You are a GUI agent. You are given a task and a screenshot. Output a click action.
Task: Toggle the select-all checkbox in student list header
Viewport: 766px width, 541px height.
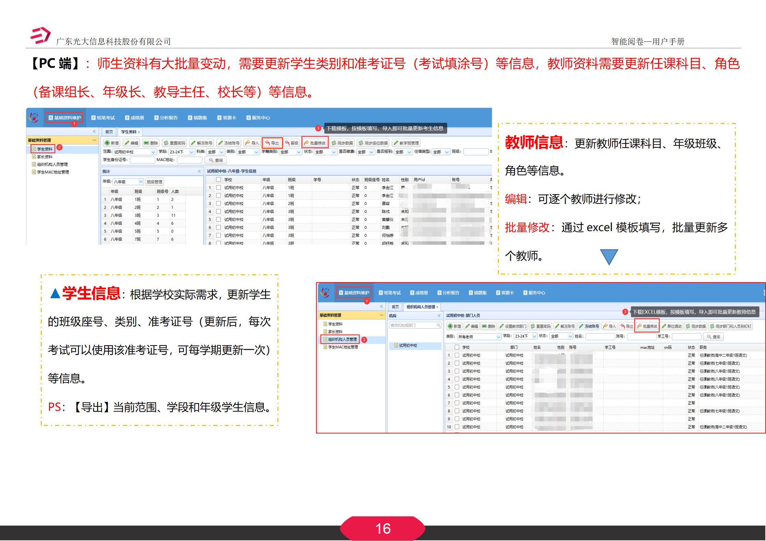tap(218, 179)
